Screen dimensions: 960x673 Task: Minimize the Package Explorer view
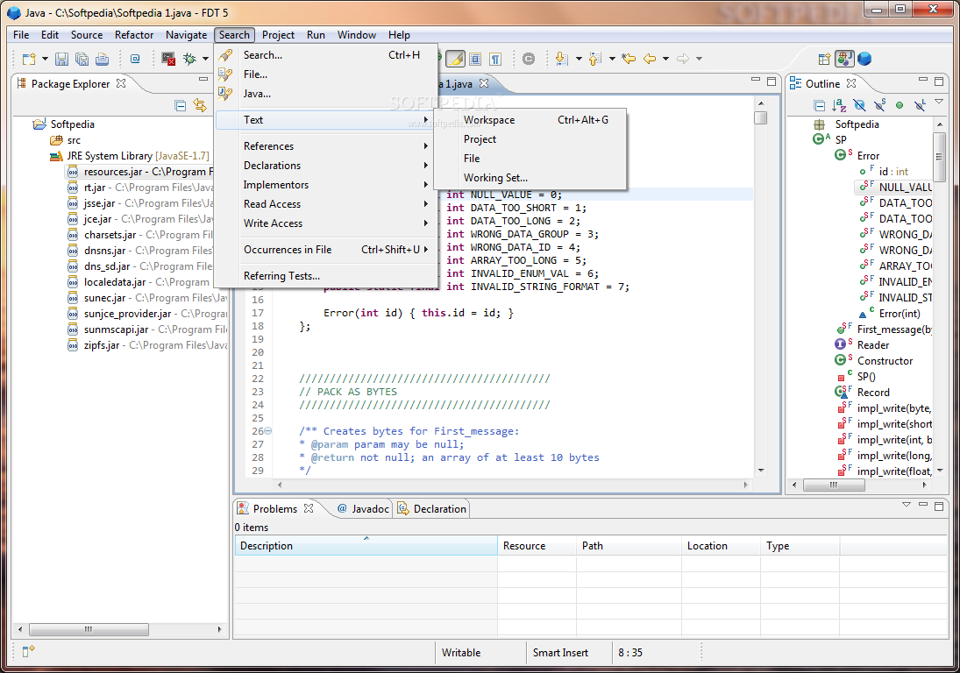(203, 79)
